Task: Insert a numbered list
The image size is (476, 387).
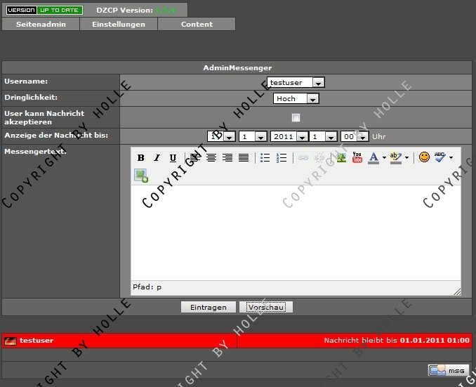Action: 282,158
